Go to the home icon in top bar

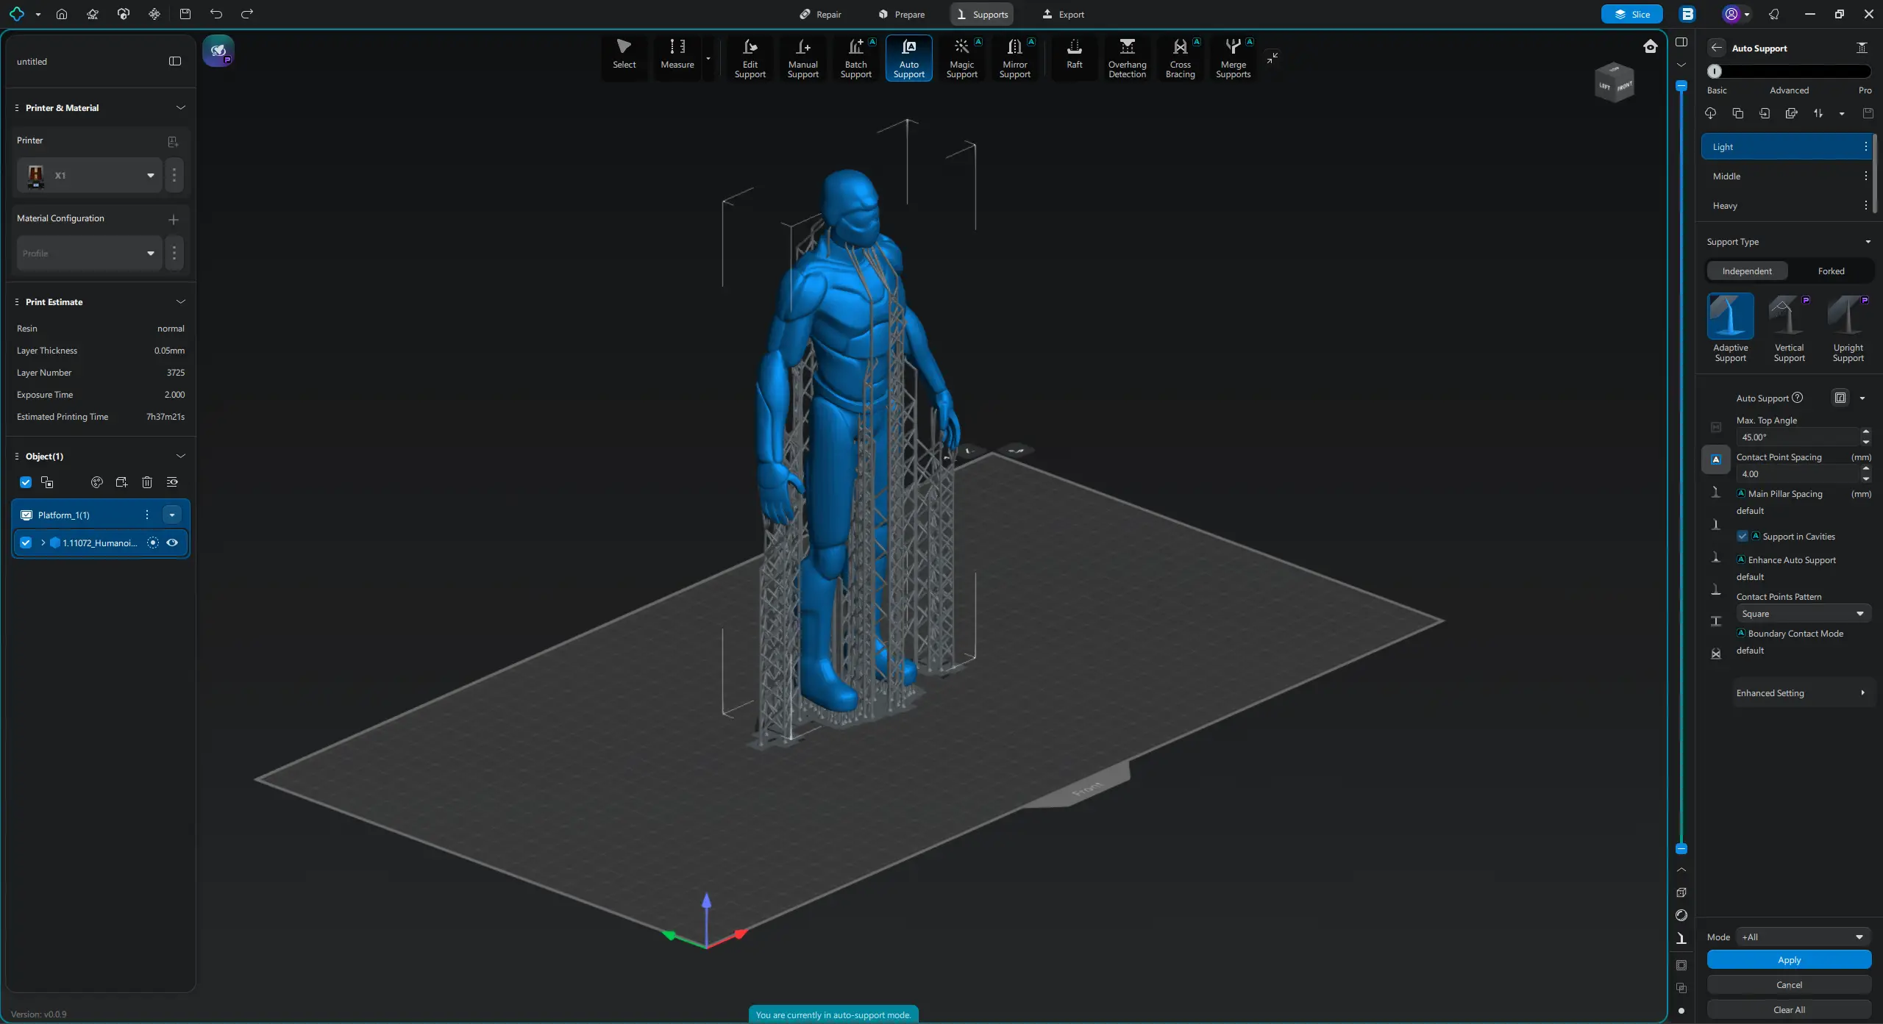point(62,14)
